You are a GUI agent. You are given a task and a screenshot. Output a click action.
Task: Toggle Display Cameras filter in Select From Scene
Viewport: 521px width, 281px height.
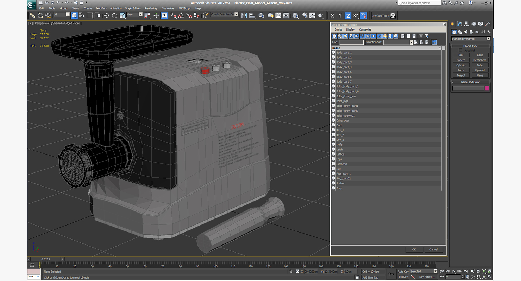click(351, 36)
